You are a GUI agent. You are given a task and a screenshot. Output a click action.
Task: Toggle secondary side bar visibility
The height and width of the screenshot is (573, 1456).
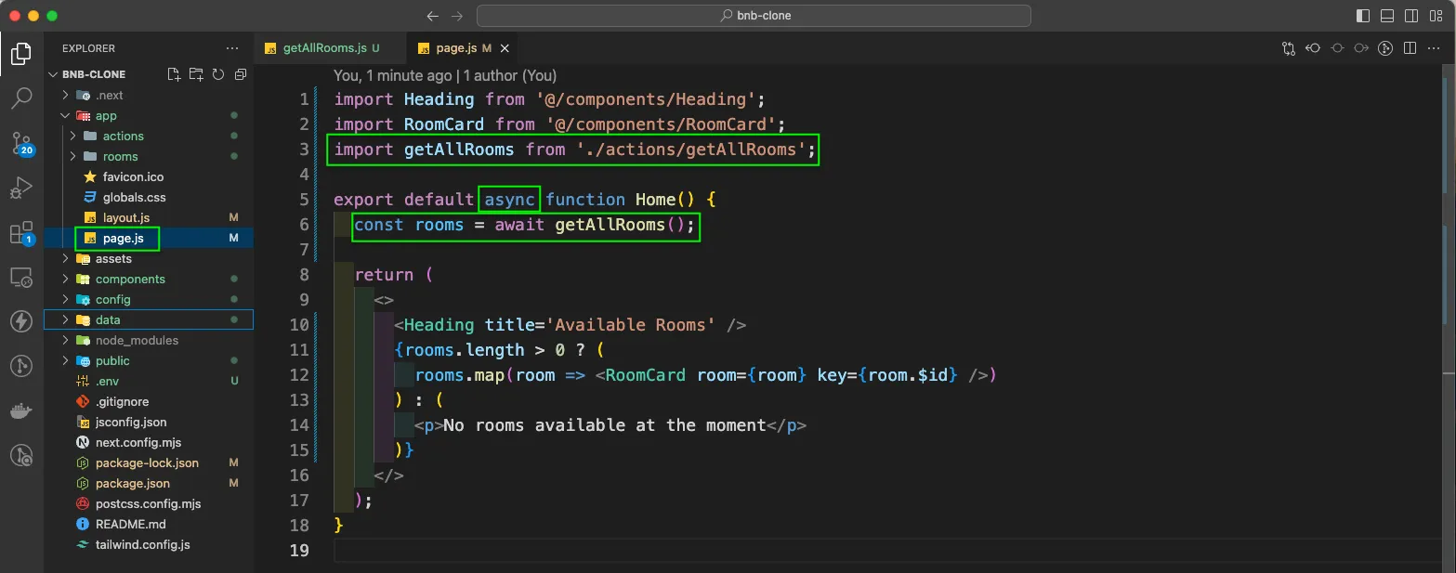[1411, 16]
